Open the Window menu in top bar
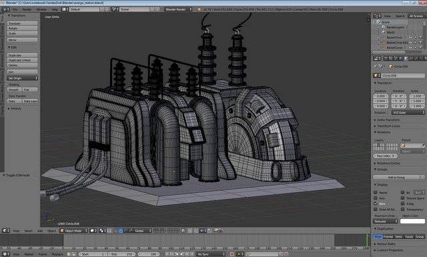 [41, 9]
